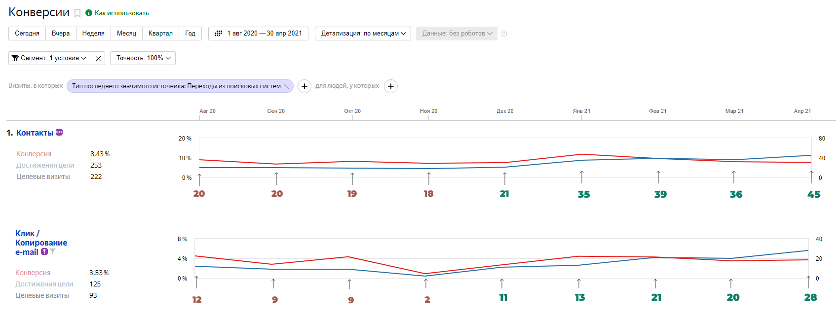Click the purple URL badge next to Контакты
Viewport: 836px width, 318px height.
click(59, 132)
